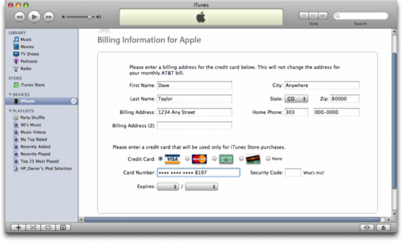Click the City field
402x241 pixels.
[322, 85]
